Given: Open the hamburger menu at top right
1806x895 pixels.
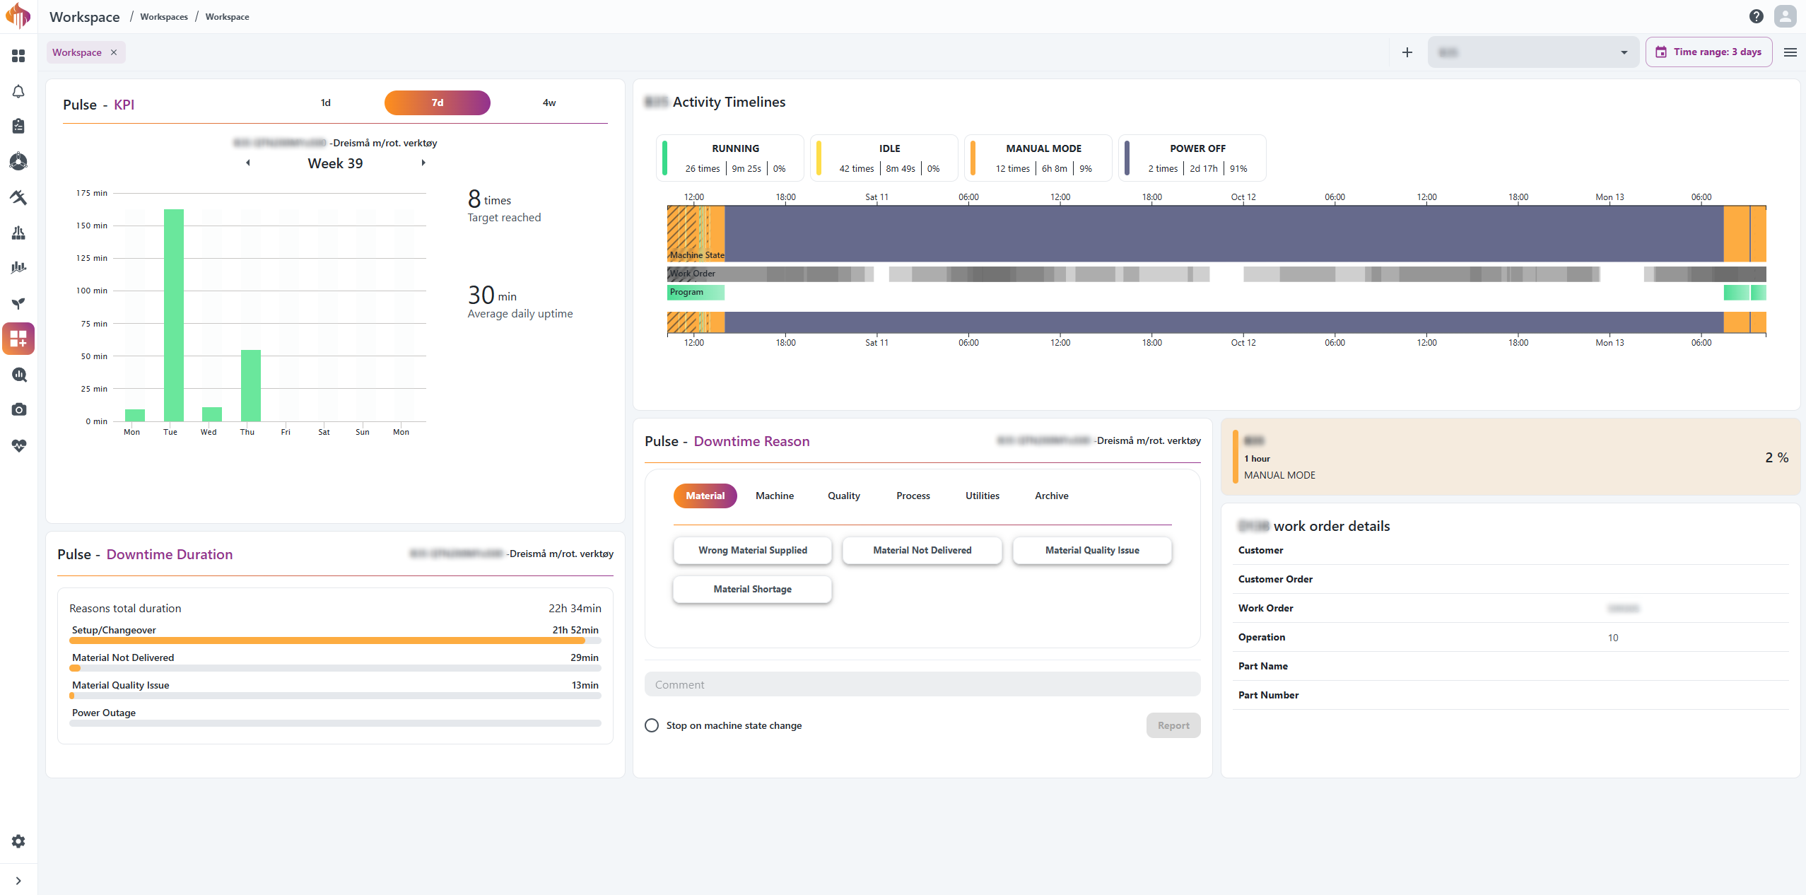Looking at the screenshot, I should pyautogui.click(x=1790, y=52).
